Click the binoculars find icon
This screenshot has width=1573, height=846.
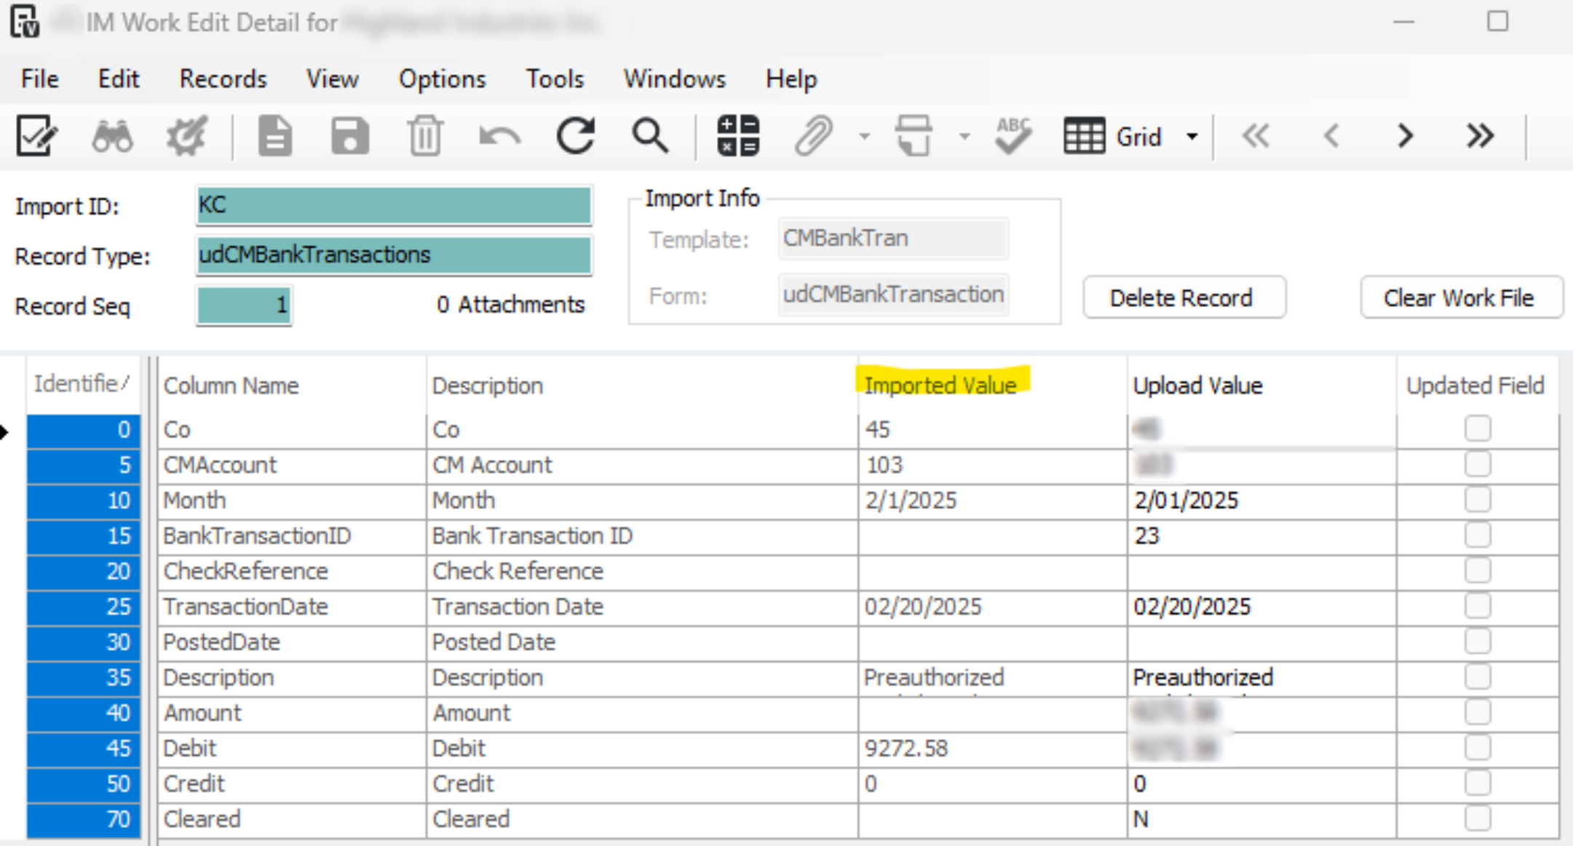tap(112, 136)
